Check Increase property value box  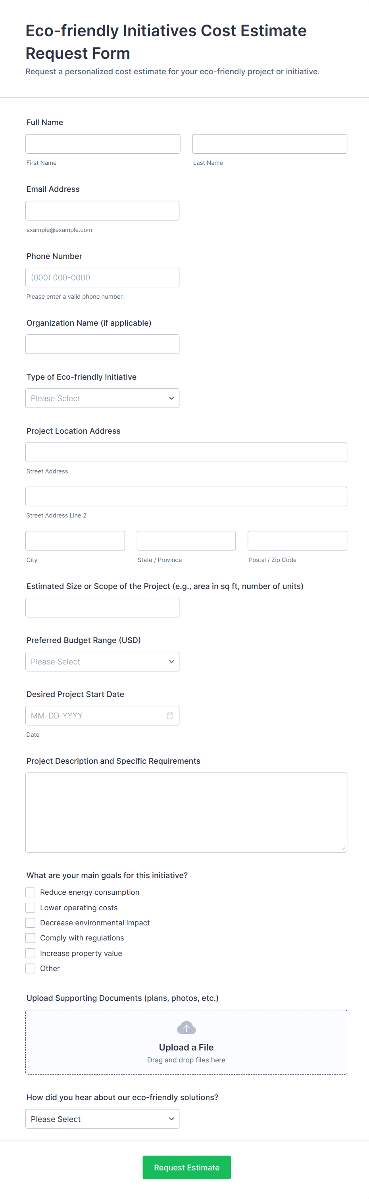point(30,953)
